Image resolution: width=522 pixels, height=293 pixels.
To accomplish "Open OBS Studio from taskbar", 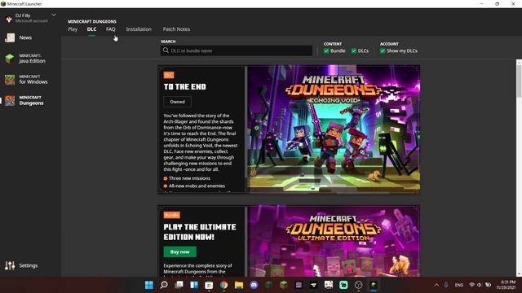I will pos(359,285).
